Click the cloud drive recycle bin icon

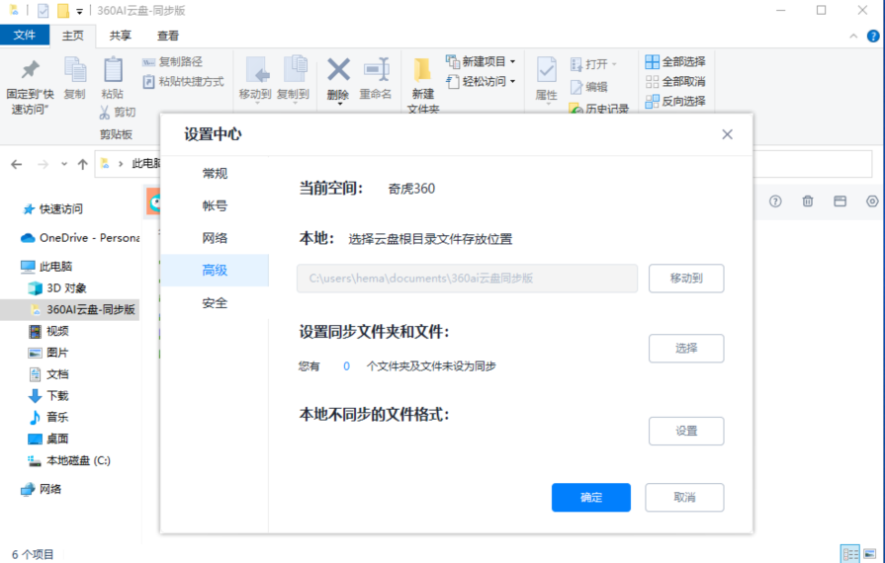click(808, 201)
